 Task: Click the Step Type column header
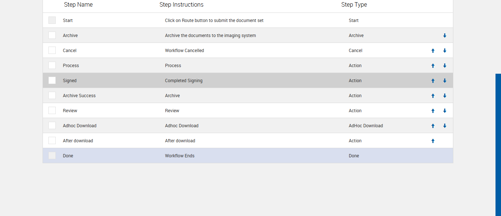(x=354, y=5)
